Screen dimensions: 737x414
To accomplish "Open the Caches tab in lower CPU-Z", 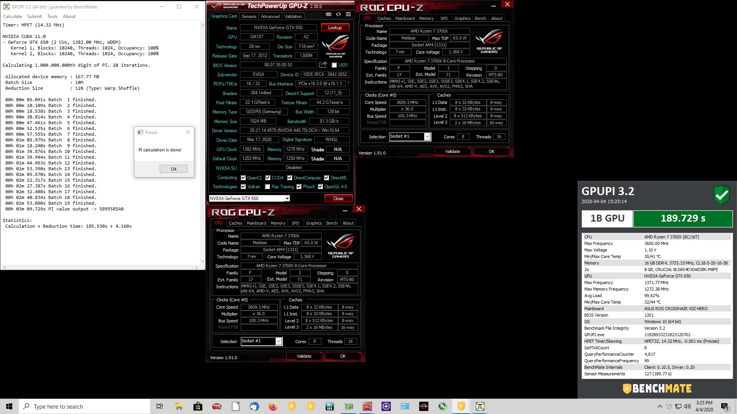I will pyautogui.click(x=235, y=223).
